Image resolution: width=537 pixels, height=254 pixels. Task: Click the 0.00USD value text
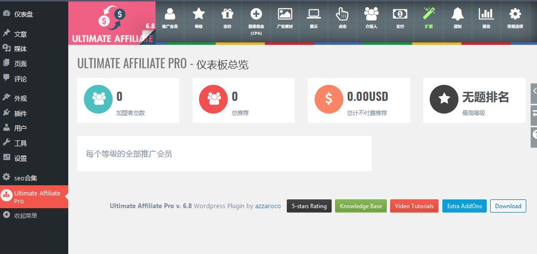367,97
